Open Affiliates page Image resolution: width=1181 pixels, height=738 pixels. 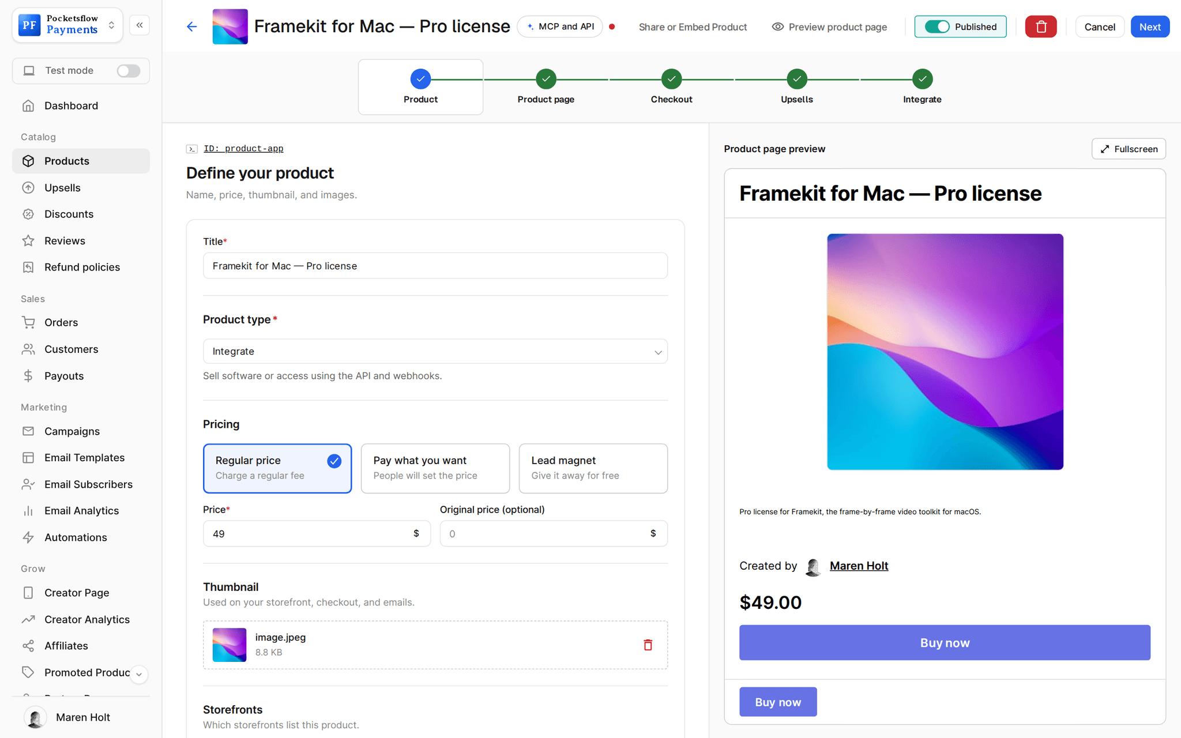[81, 646]
